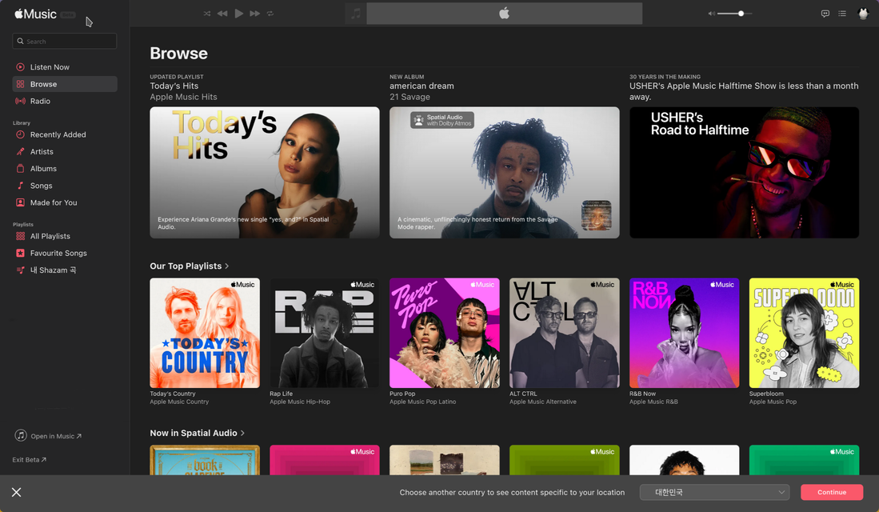
Task: Click the Songs music note icon
Action: pos(20,186)
